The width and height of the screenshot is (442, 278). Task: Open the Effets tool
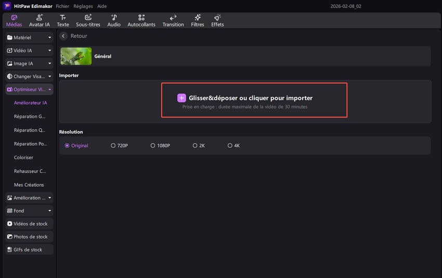[x=217, y=21]
